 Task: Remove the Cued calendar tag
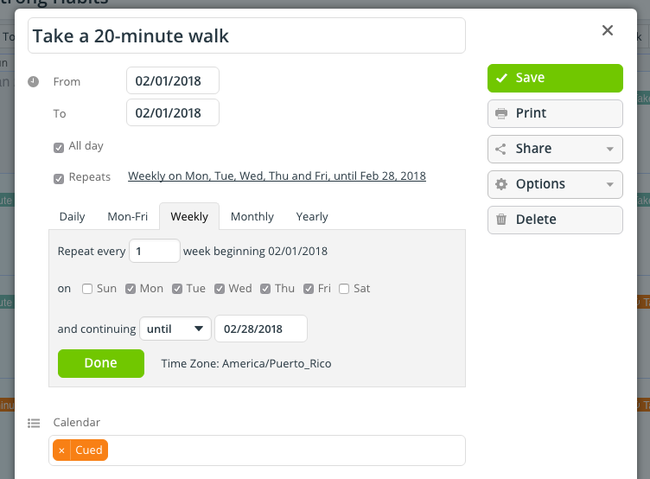(61, 450)
